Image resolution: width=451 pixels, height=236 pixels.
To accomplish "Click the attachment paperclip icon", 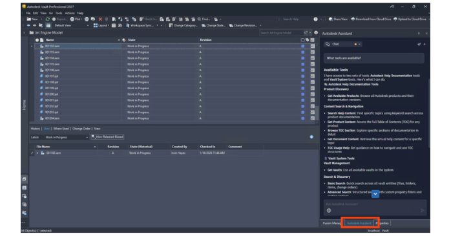I will click(107, 19).
